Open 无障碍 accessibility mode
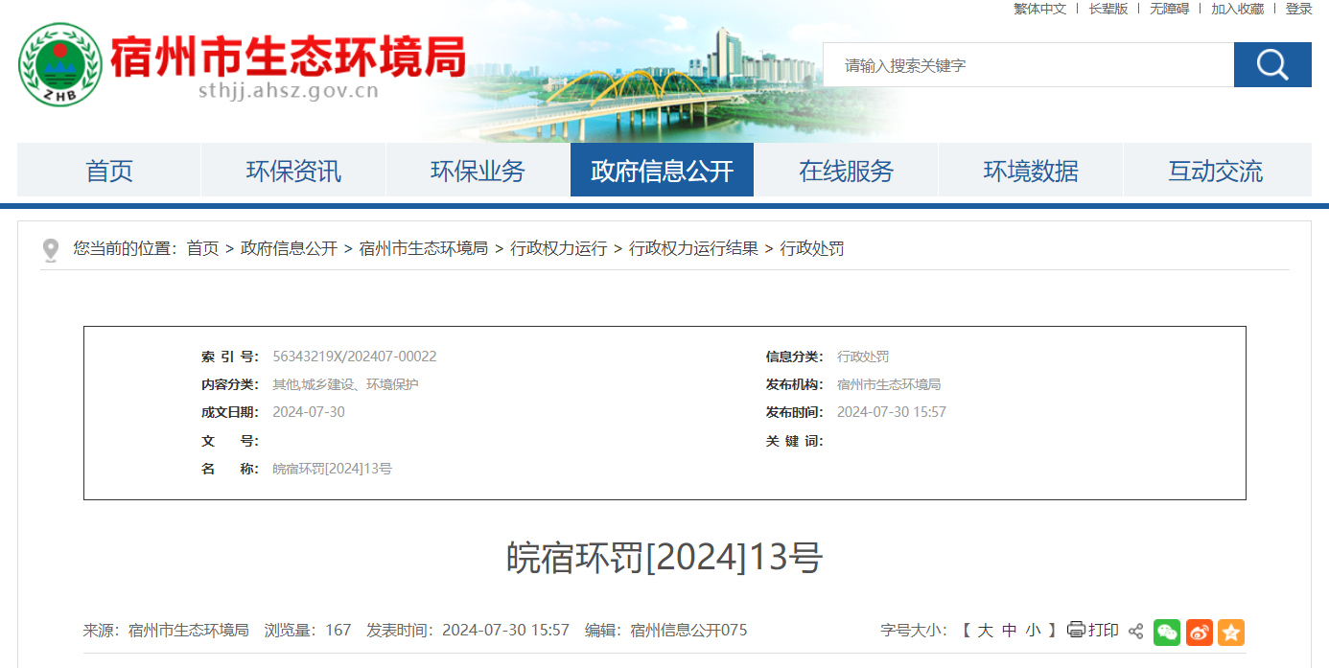The height and width of the screenshot is (668, 1329). tap(1169, 9)
